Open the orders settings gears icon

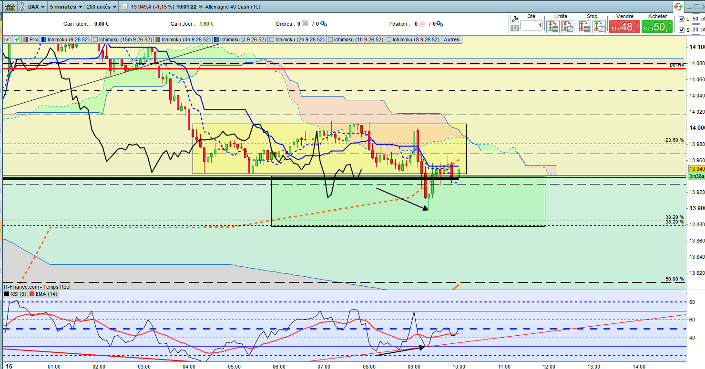[323, 24]
